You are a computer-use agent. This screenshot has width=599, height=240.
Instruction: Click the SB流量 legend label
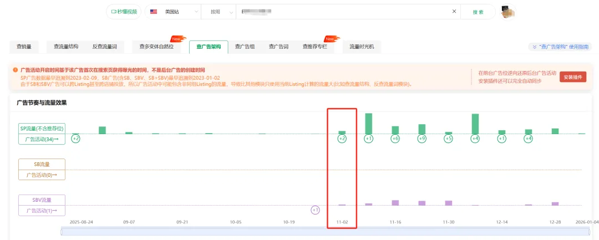42,165
